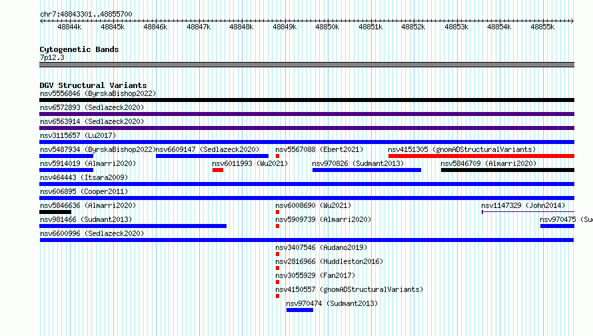Select nsv6008690 (Wu2021) label
The height and width of the screenshot is (336, 593).
coord(313,205)
